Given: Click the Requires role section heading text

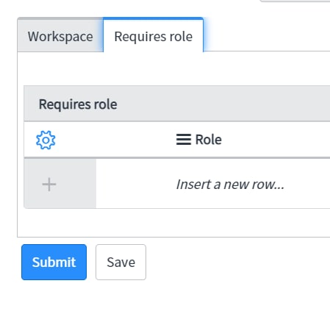Looking at the screenshot, I should click(x=78, y=104).
